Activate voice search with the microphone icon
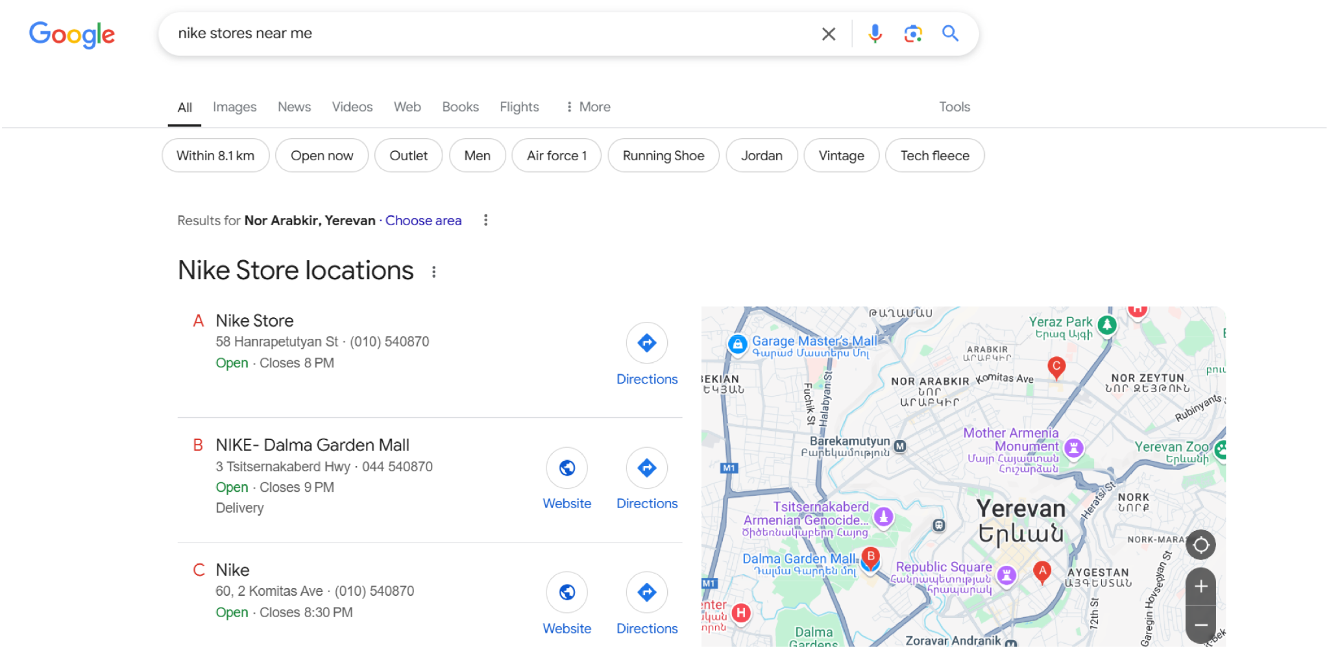This screenshot has width=1329, height=649. (x=875, y=33)
